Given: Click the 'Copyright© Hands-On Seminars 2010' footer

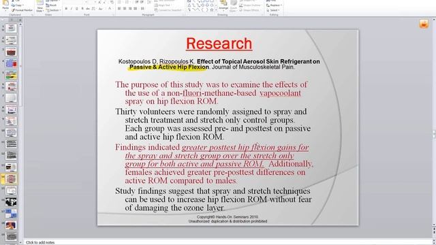Looking at the screenshot, I should 228,217.
